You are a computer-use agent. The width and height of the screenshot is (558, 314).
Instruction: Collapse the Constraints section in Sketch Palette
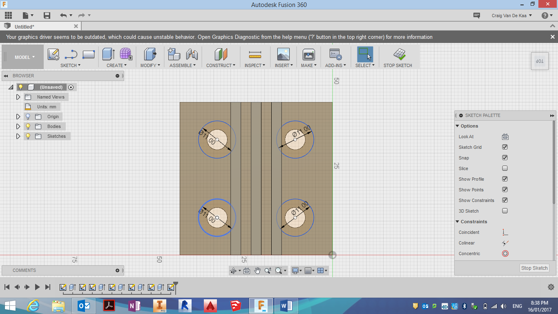tap(458, 222)
